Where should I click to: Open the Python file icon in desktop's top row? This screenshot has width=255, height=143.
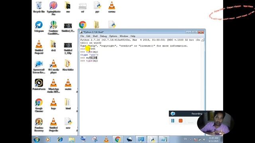point(97,7)
